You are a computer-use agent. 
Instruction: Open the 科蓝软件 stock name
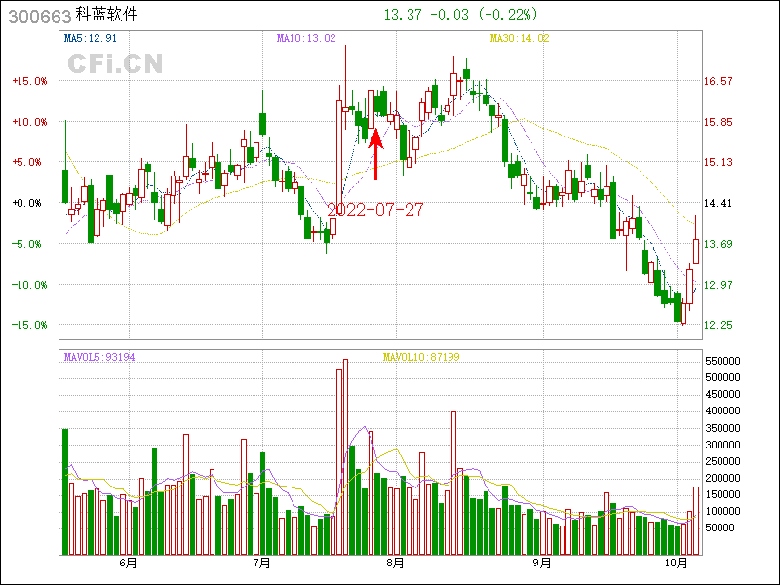(107, 16)
